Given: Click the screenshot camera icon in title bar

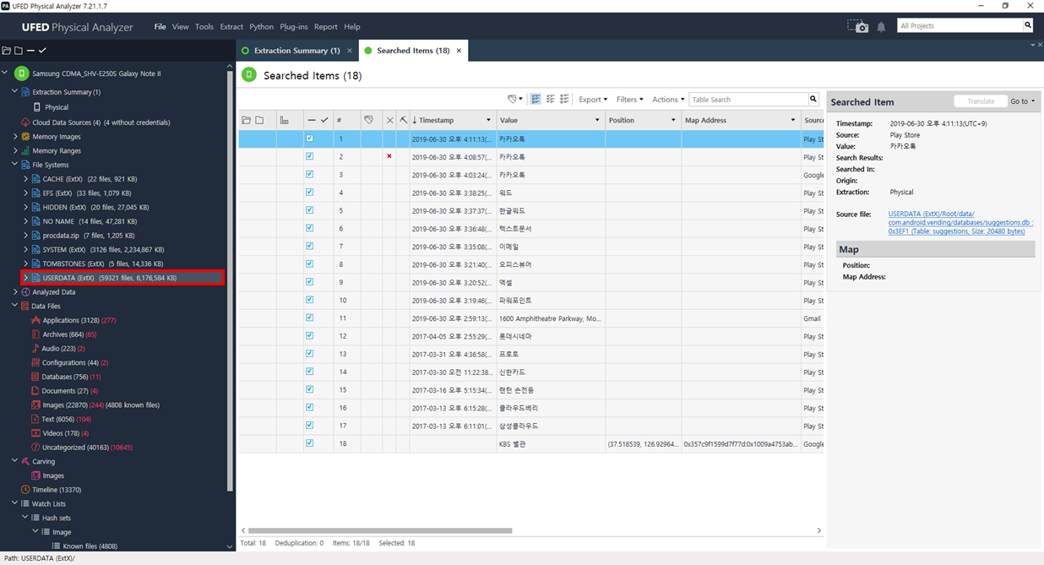Looking at the screenshot, I should [x=858, y=26].
